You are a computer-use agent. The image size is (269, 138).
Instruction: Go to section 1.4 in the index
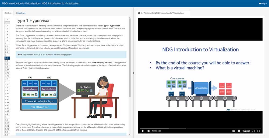point(7,34)
